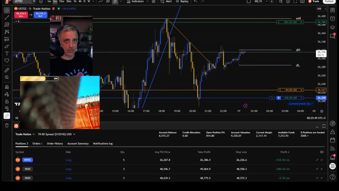Screen dimensions: 339x191
Task: Select the brush drawing tool
Action: point(7,46)
